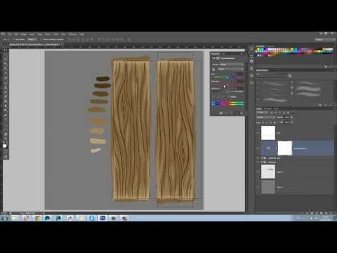The height and width of the screenshot is (253, 337).
Task: Open Skype from the Windows taskbar
Action: (92, 218)
